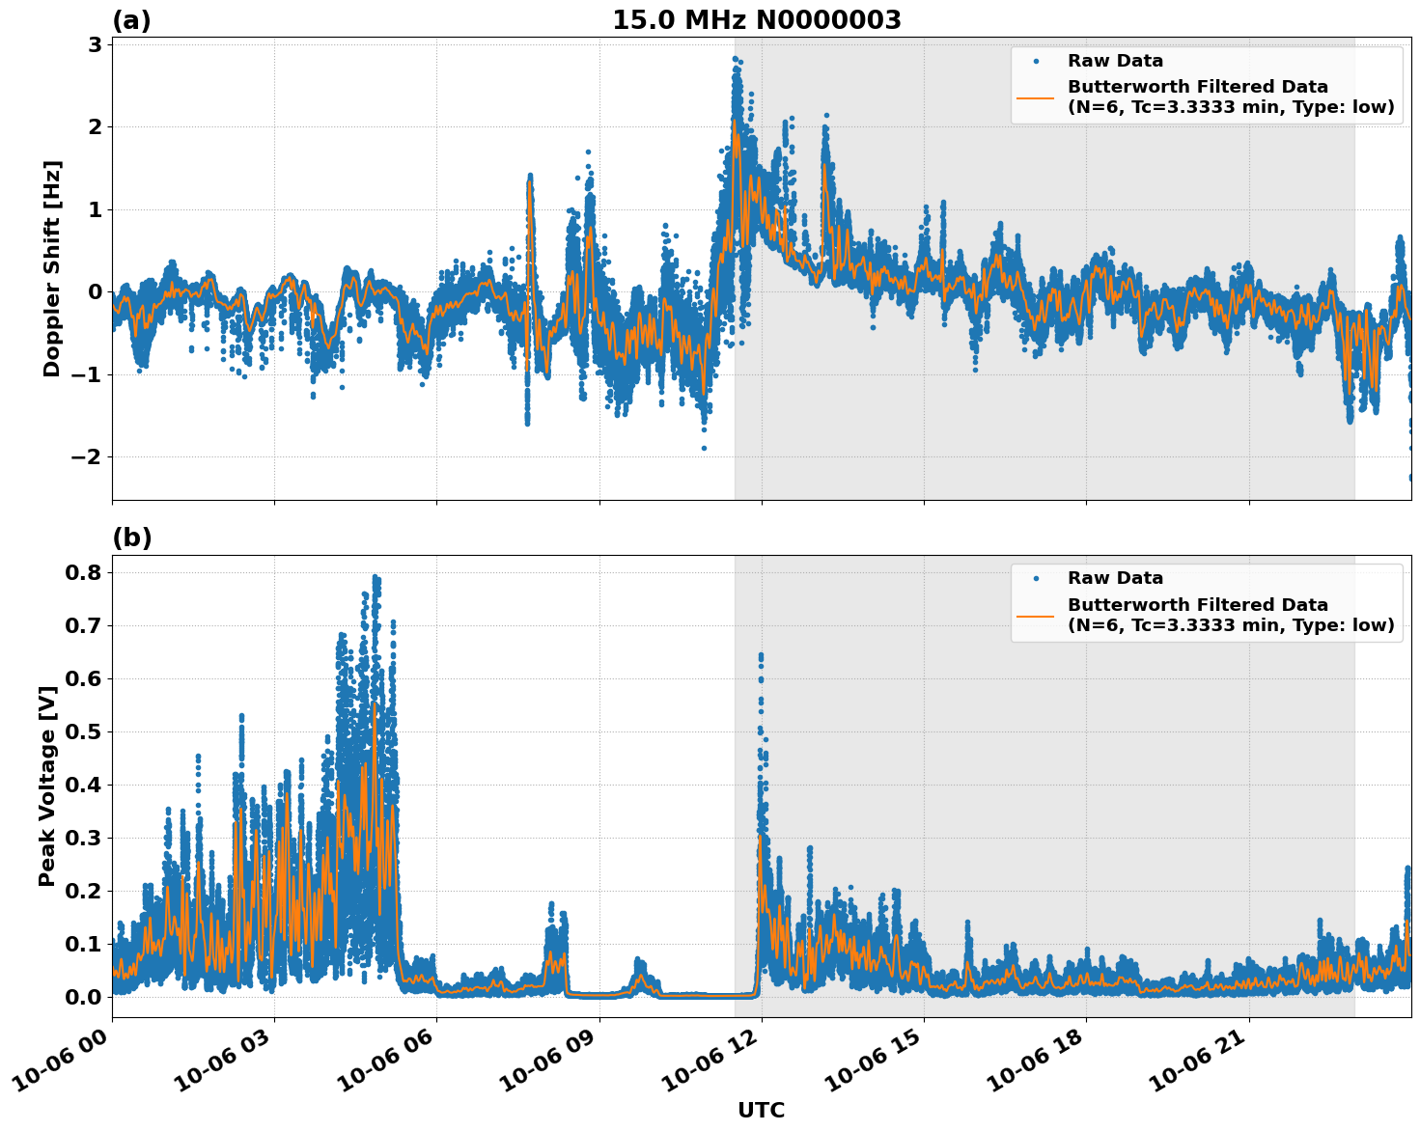Select the Raw Data legend marker in panel (a)
The width and height of the screenshot is (1420, 1131).
click(1038, 60)
